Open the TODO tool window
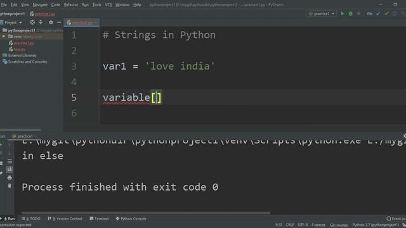This screenshot has width=406, height=228. tap(31, 218)
